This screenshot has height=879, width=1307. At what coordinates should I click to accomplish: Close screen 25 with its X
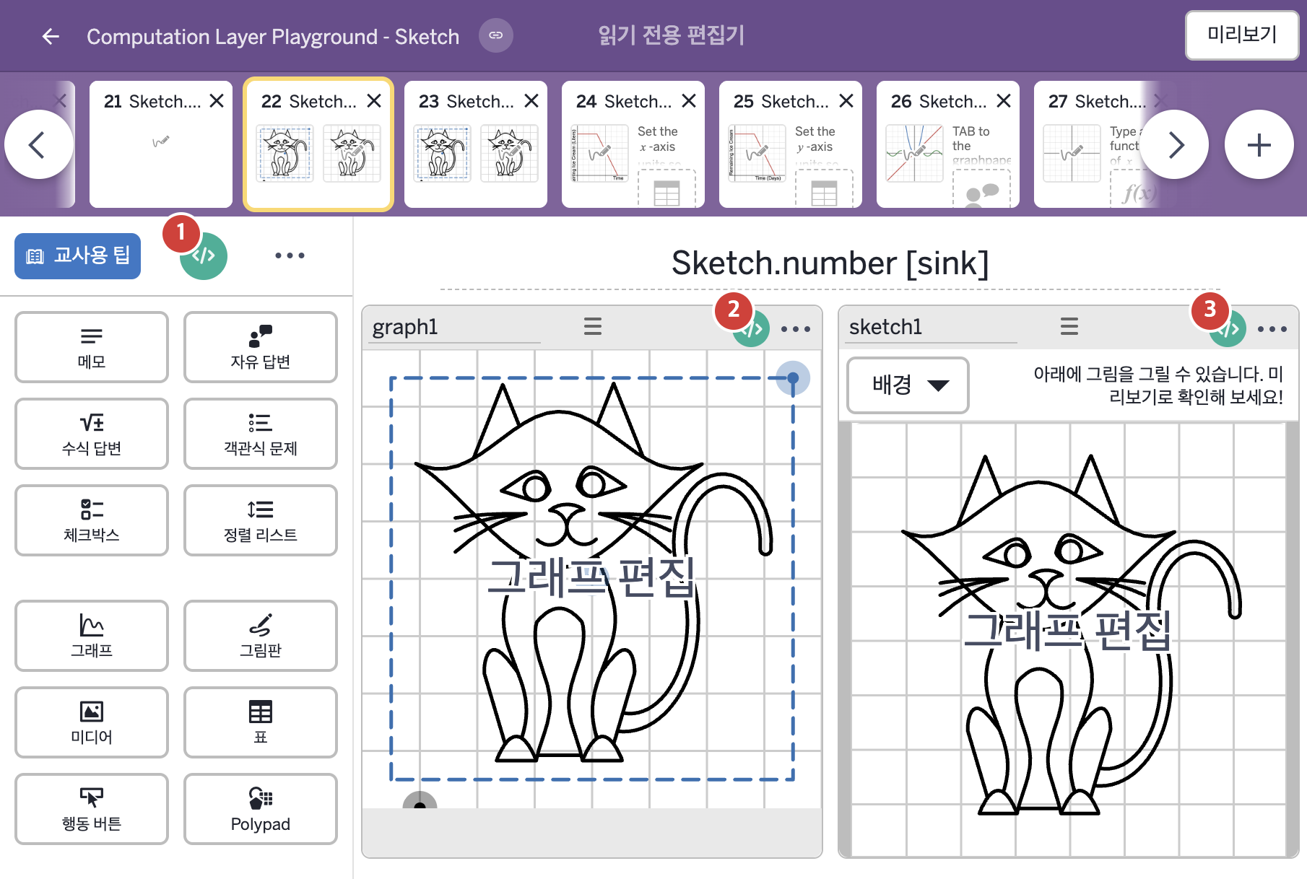[x=846, y=101]
